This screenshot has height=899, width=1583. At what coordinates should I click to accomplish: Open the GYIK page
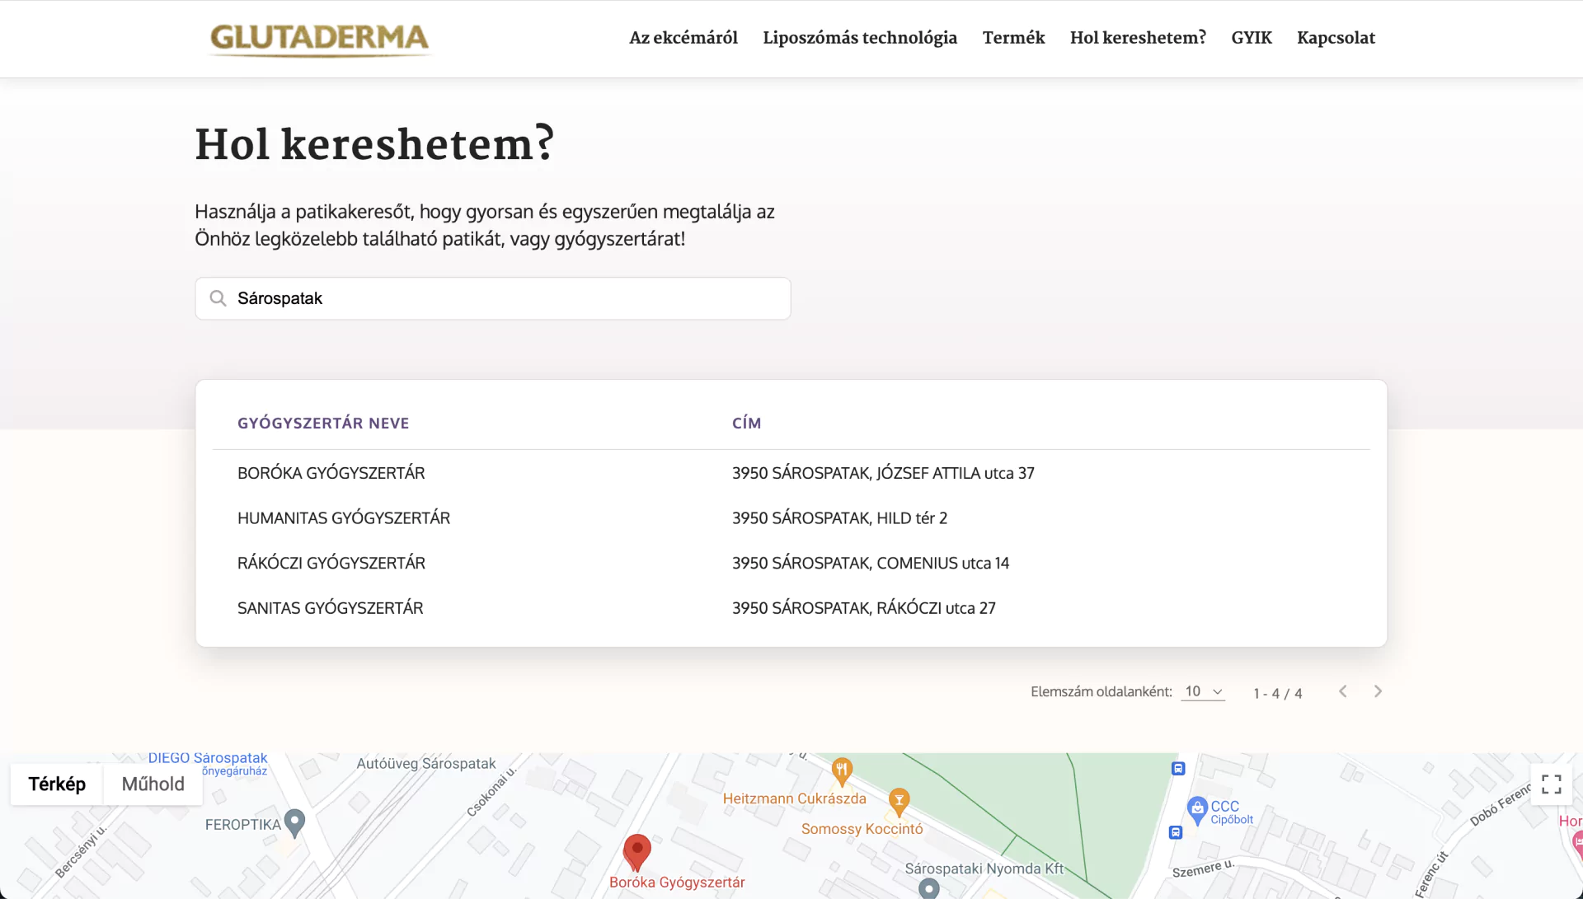[1251, 38]
